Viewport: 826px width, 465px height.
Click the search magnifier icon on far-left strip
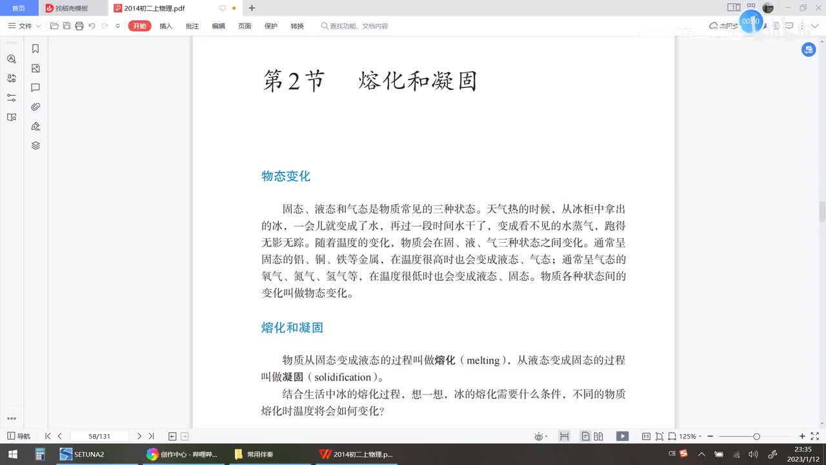click(x=11, y=59)
